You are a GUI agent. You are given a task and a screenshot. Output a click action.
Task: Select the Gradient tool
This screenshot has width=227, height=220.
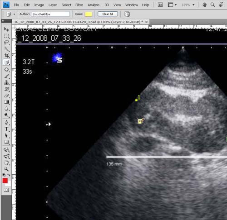coord(6,102)
